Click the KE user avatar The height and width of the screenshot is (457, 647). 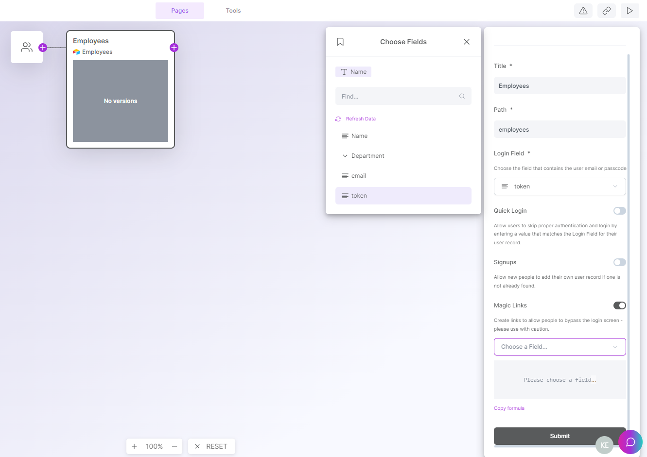[x=604, y=445]
